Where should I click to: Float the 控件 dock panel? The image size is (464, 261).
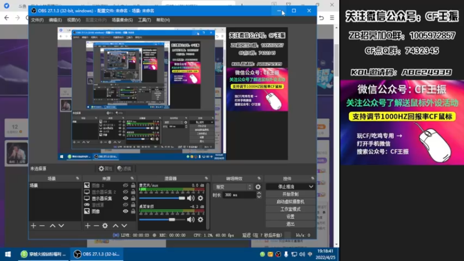(x=313, y=179)
